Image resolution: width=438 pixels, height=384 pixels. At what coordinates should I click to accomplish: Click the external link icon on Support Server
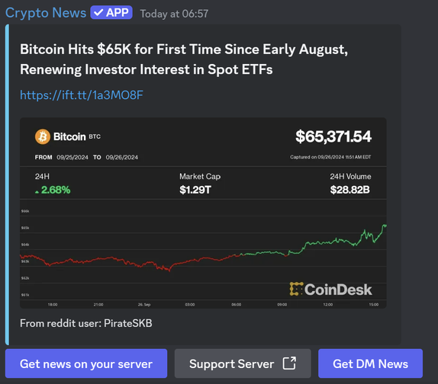[289, 363]
